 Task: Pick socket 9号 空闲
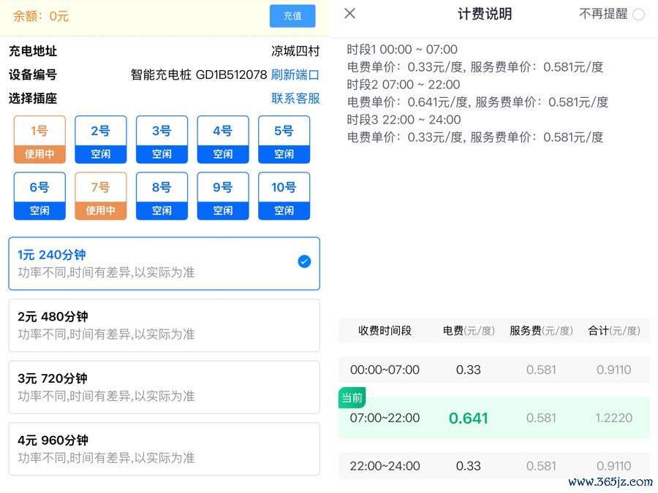click(x=223, y=196)
